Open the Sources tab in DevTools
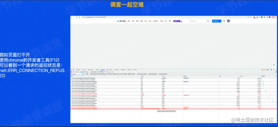Image resolution: width=278 pixels, height=127 pixels. pos(97,70)
